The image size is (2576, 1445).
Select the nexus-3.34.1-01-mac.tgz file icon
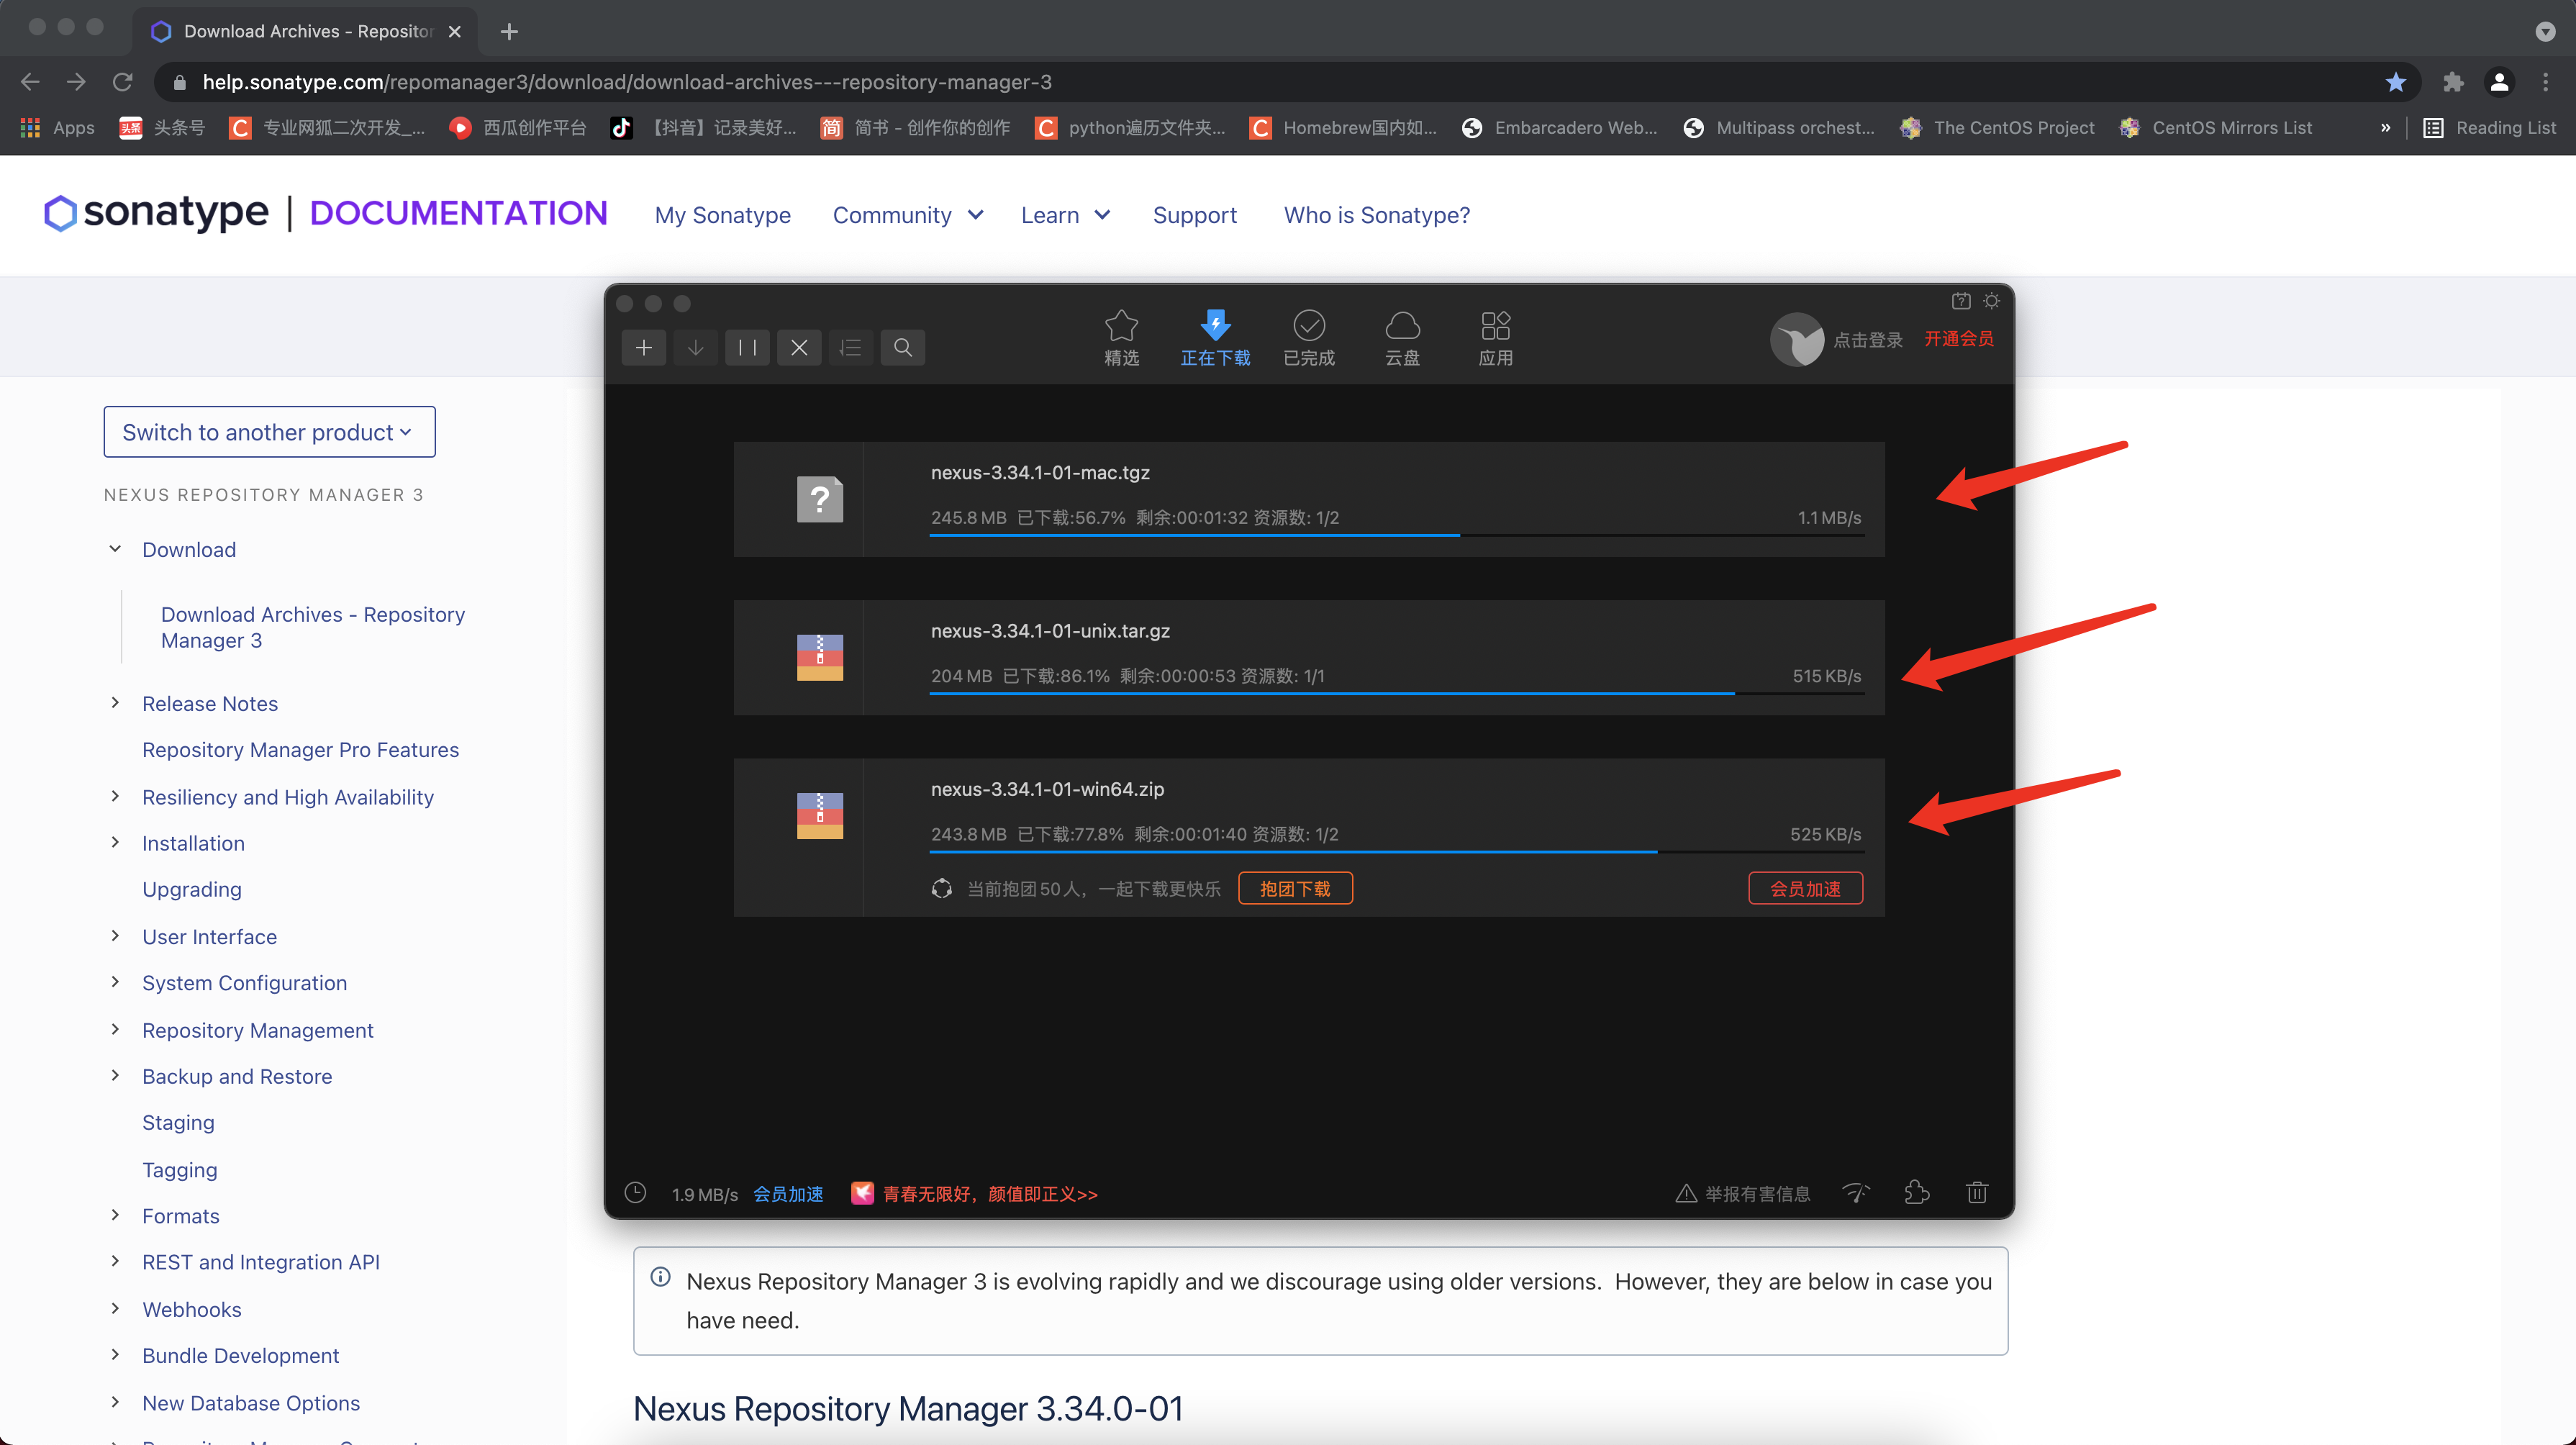click(820, 499)
